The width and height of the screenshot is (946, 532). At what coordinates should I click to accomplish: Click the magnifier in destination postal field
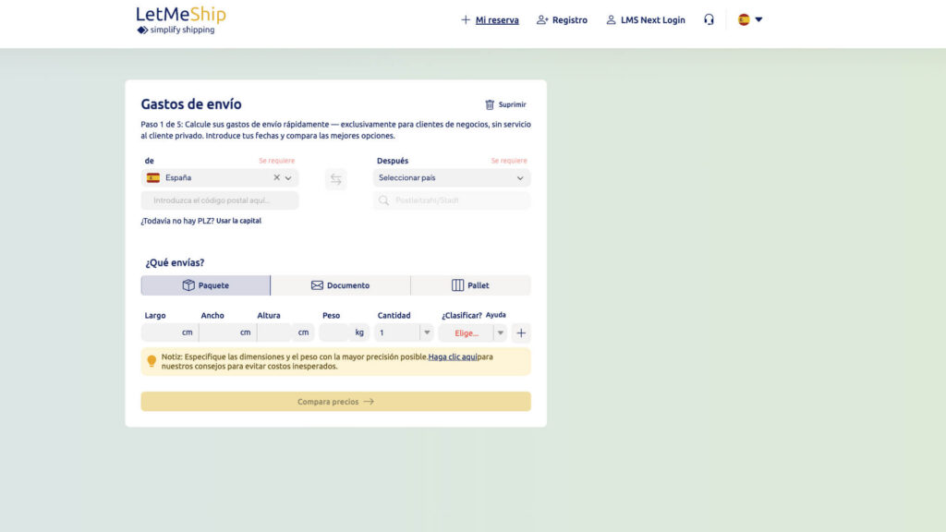pos(383,200)
